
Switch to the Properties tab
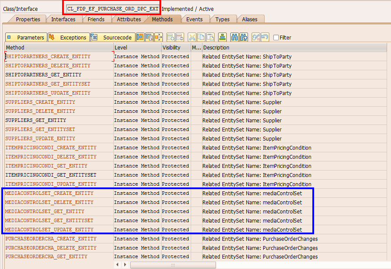pos(28,19)
